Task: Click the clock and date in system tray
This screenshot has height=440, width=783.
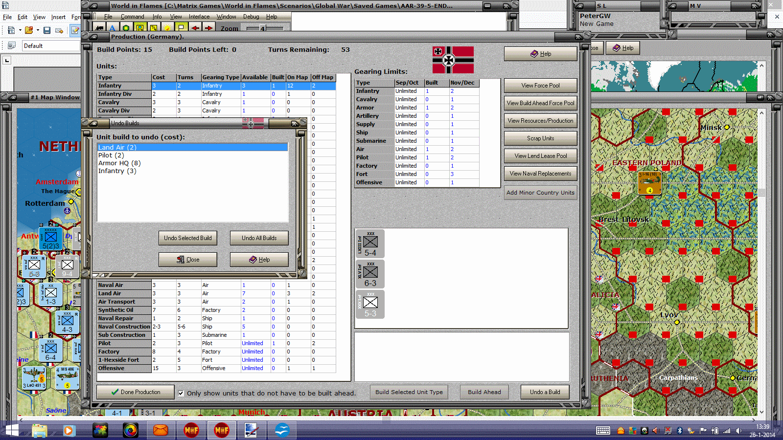Action: [x=762, y=431]
